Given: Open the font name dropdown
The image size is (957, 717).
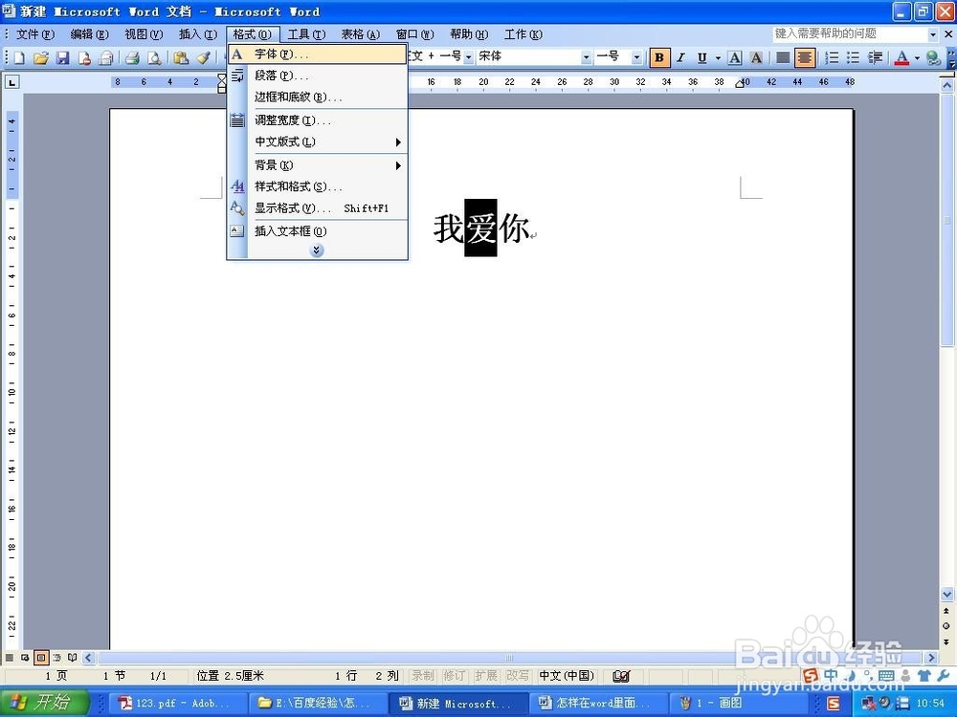Looking at the screenshot, I should tap(587, 56).
